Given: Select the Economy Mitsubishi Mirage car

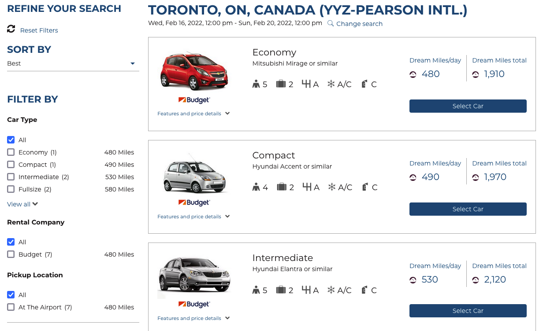Looking at the screenshot, I should tap(468, 106).
